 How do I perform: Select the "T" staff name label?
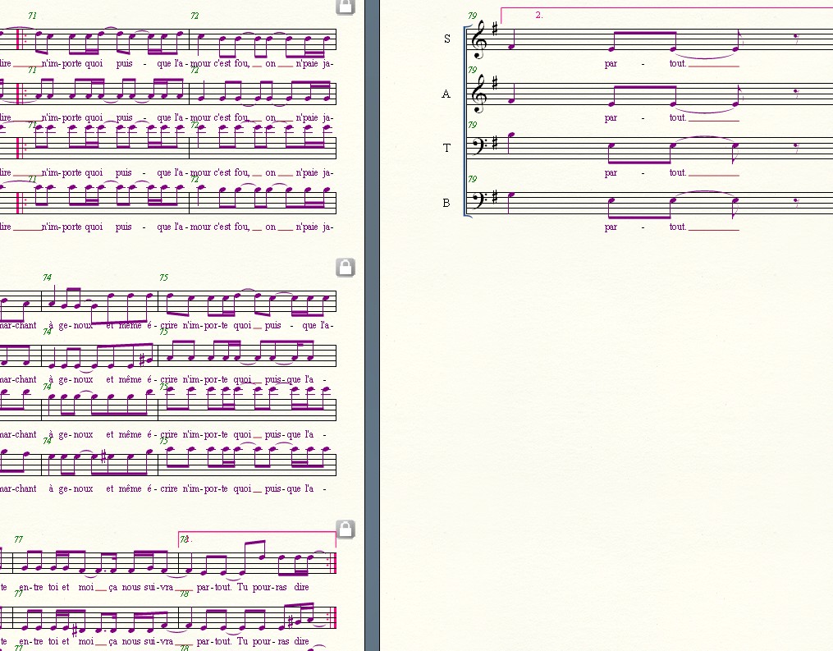point(446,148)
